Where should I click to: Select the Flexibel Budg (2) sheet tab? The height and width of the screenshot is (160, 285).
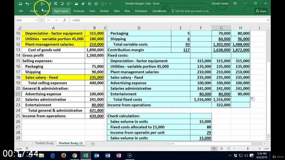(71, 143)
